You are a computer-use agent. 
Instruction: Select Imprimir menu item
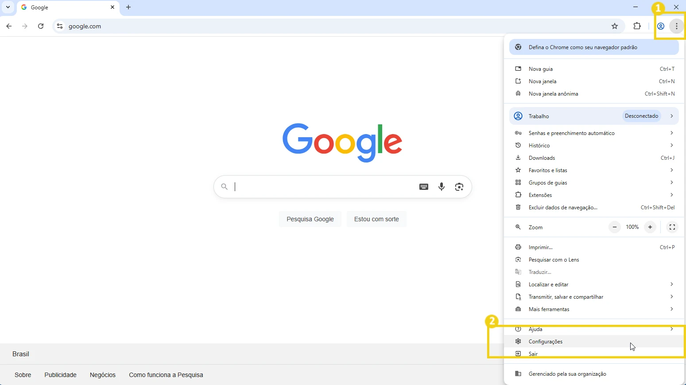pyautogui.click(x=594, y=247)
